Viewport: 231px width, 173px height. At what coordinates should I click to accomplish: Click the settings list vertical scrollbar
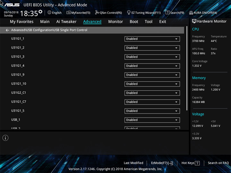[187, 69]
